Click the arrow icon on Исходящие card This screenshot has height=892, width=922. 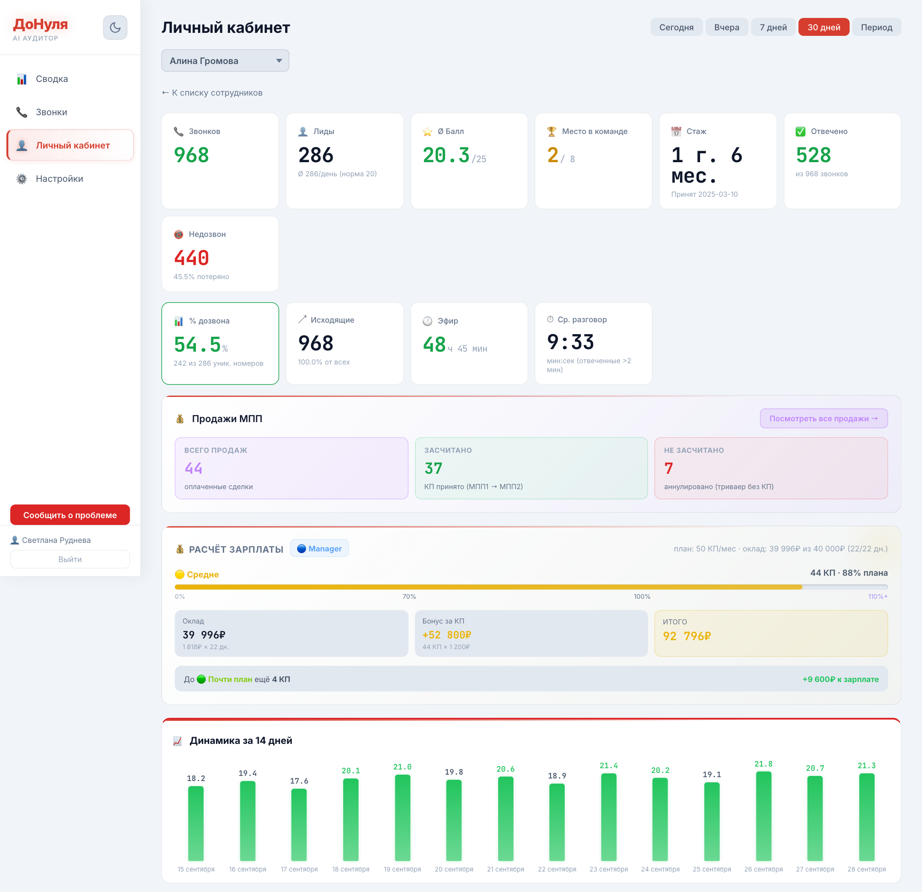(303, 319)
